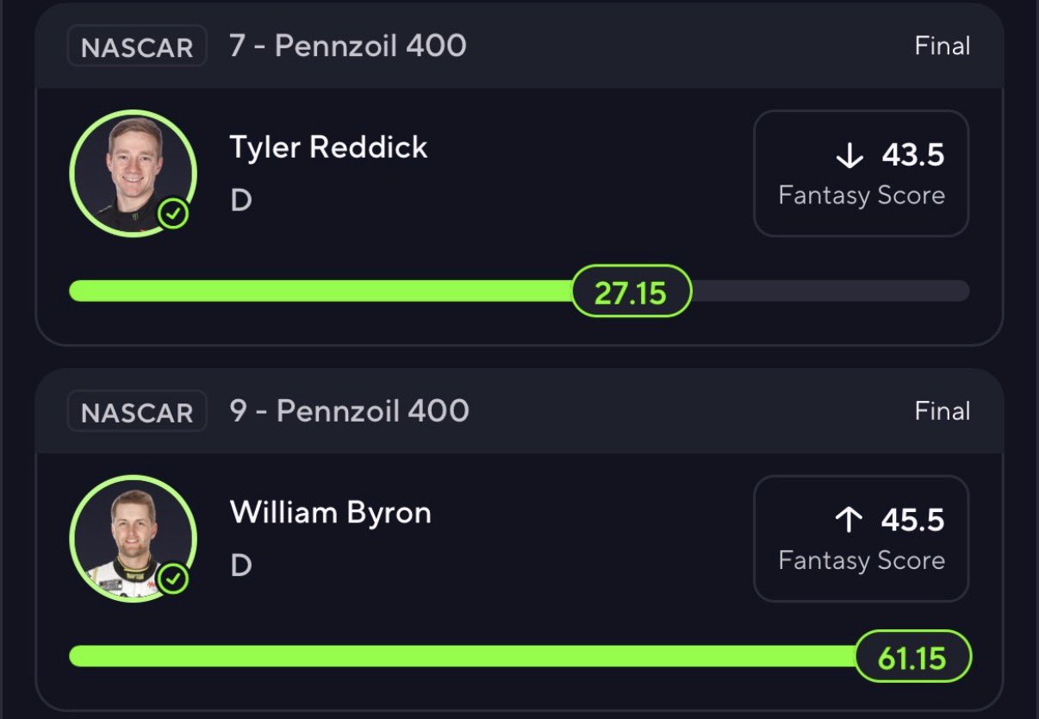Click the up arrow beside 45.5
1039x719 pixels.
click(x=849, y=520)
